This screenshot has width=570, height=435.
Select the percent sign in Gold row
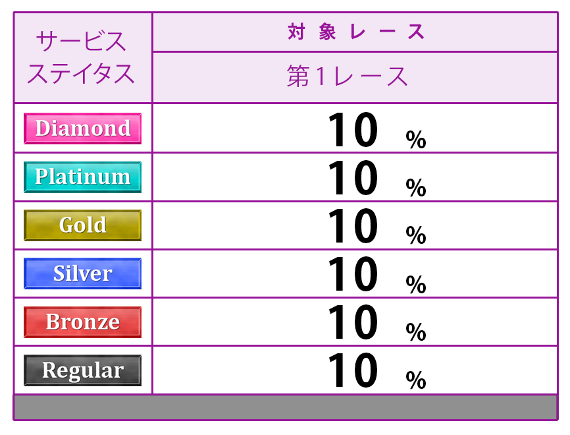point(416,235)
